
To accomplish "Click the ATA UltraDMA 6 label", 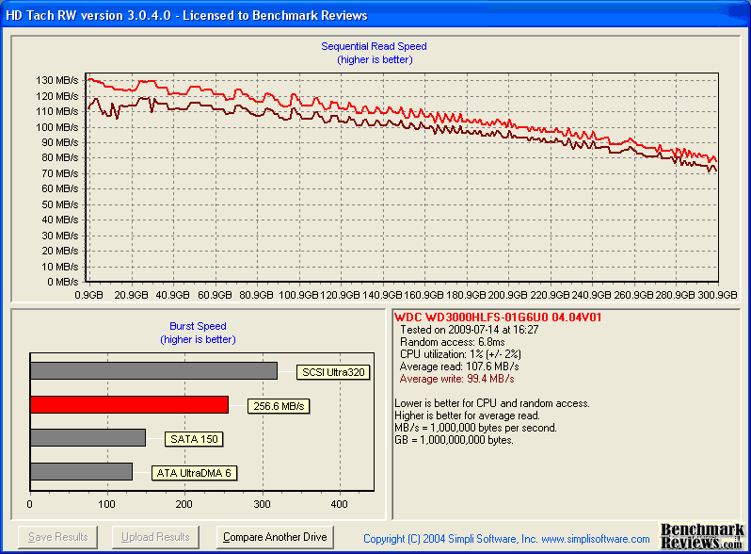I will [194, 473].
